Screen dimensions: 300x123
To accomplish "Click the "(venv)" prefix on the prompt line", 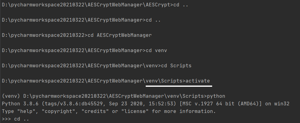I will (11, 96).
